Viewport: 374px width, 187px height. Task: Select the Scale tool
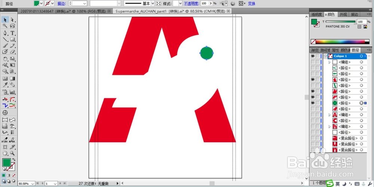[x=12, y=59]
